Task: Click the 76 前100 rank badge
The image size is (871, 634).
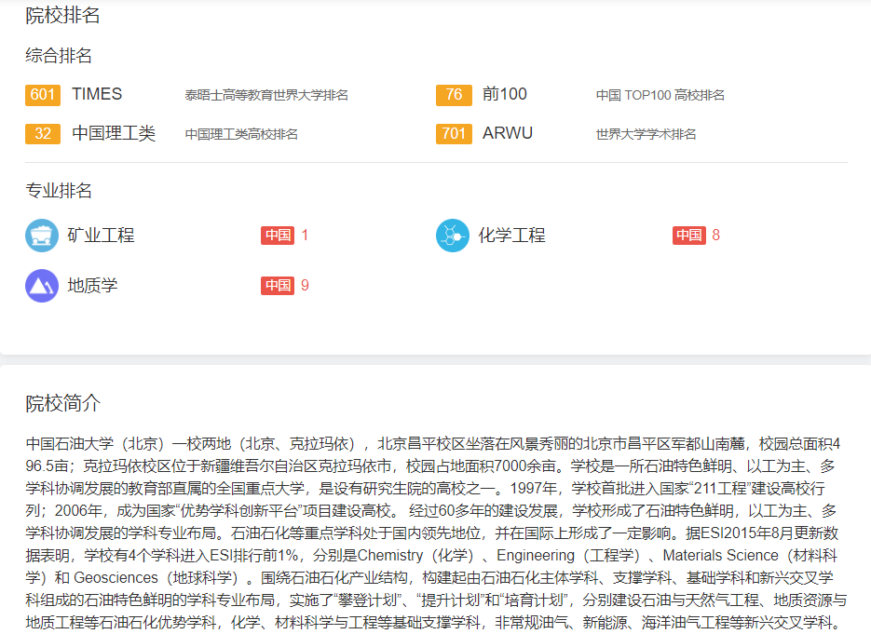Action: point(454,95)
